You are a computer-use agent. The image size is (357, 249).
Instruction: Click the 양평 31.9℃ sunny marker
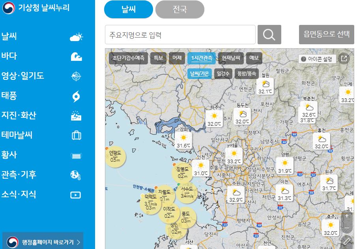[284, 166]
